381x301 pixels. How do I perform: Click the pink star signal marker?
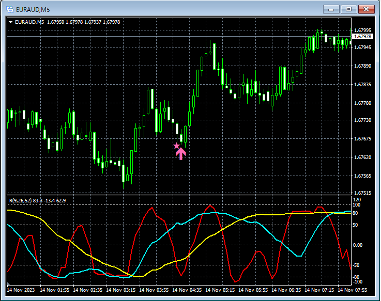click(176, 146)
